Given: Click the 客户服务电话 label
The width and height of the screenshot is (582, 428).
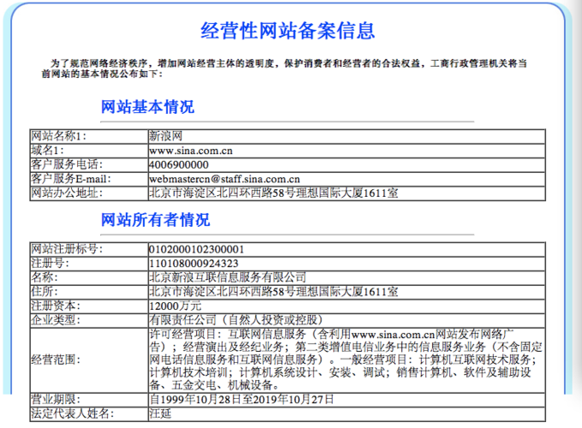Looking at the screenshot, I should [x=67, y=164].
